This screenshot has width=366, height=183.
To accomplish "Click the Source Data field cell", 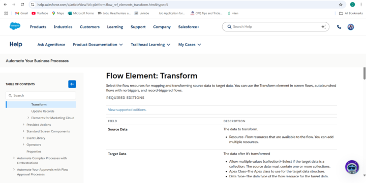I will tap(117, 129).
